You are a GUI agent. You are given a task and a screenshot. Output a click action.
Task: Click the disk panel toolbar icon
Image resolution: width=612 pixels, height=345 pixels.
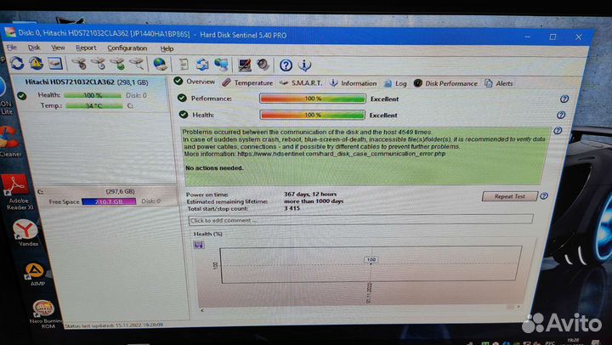(55, 63)
